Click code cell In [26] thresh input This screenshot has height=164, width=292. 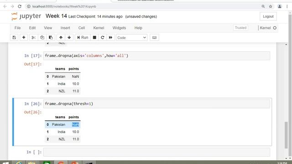click(156, 104)
